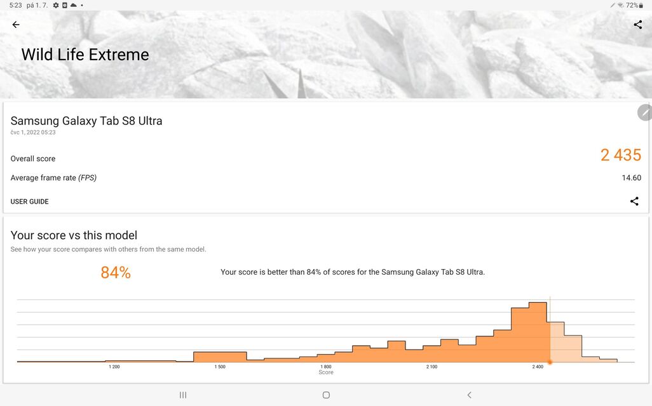Tap the pencil edit icon
The image size is (652, 406).
pyautogui.click(x=645, y=113)
